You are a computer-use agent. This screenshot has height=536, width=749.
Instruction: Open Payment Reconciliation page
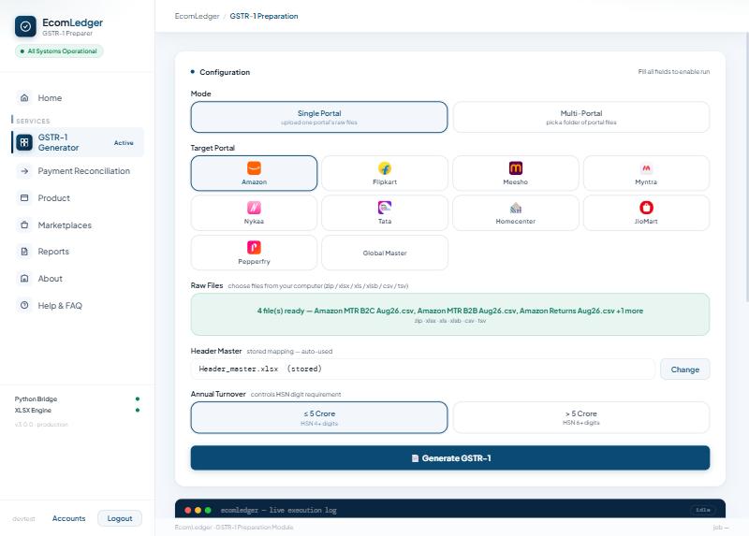78,171
